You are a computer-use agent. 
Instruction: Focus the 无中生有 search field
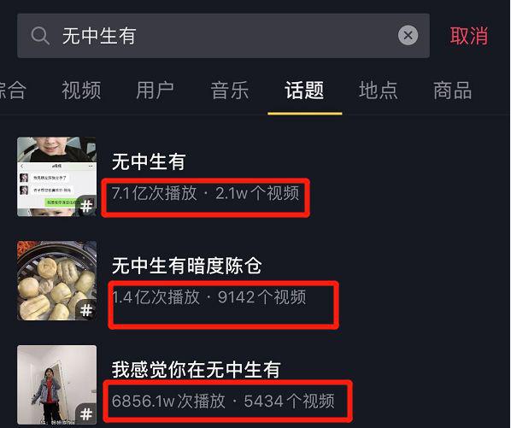tap(223, 36)
